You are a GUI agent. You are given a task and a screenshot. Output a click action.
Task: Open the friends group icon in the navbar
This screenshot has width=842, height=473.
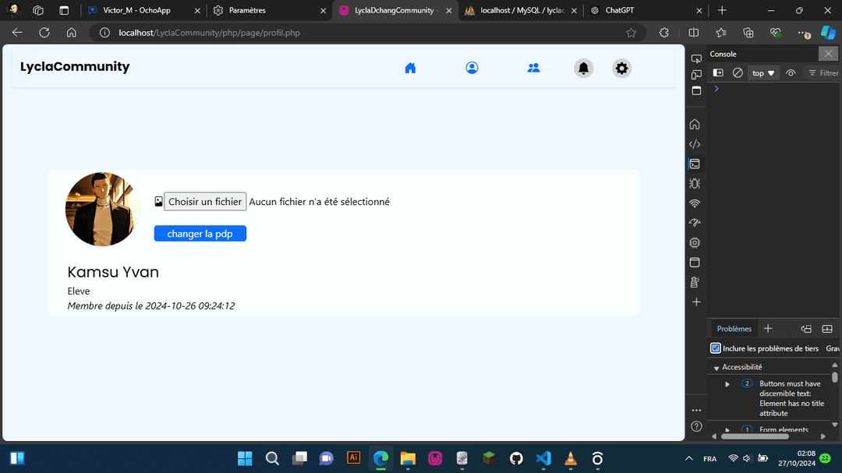[534, 69]
